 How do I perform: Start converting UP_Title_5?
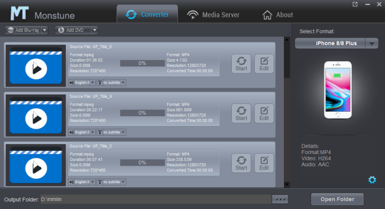tap(241, 163)
